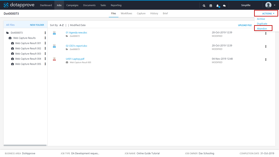Open kebab menu for Web Capture Result 005
279x157 pixels.
pyautogui.click(x=45, y=64)
